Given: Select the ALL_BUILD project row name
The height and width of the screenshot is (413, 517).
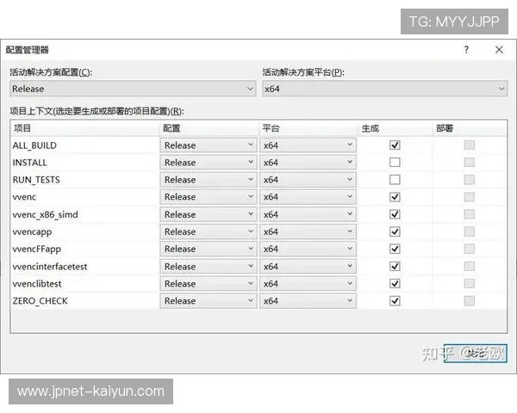Looking at the screenshot, I should [34, 145].
